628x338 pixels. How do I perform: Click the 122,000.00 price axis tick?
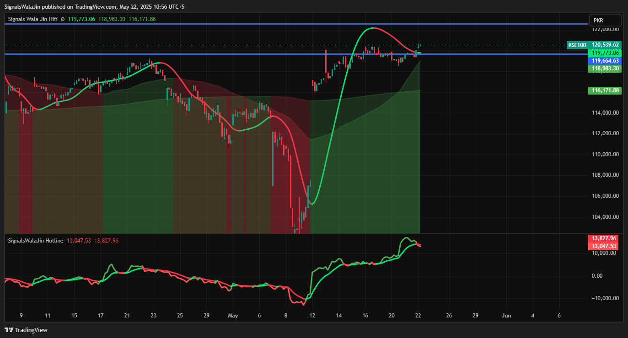(x=605, y=29)
